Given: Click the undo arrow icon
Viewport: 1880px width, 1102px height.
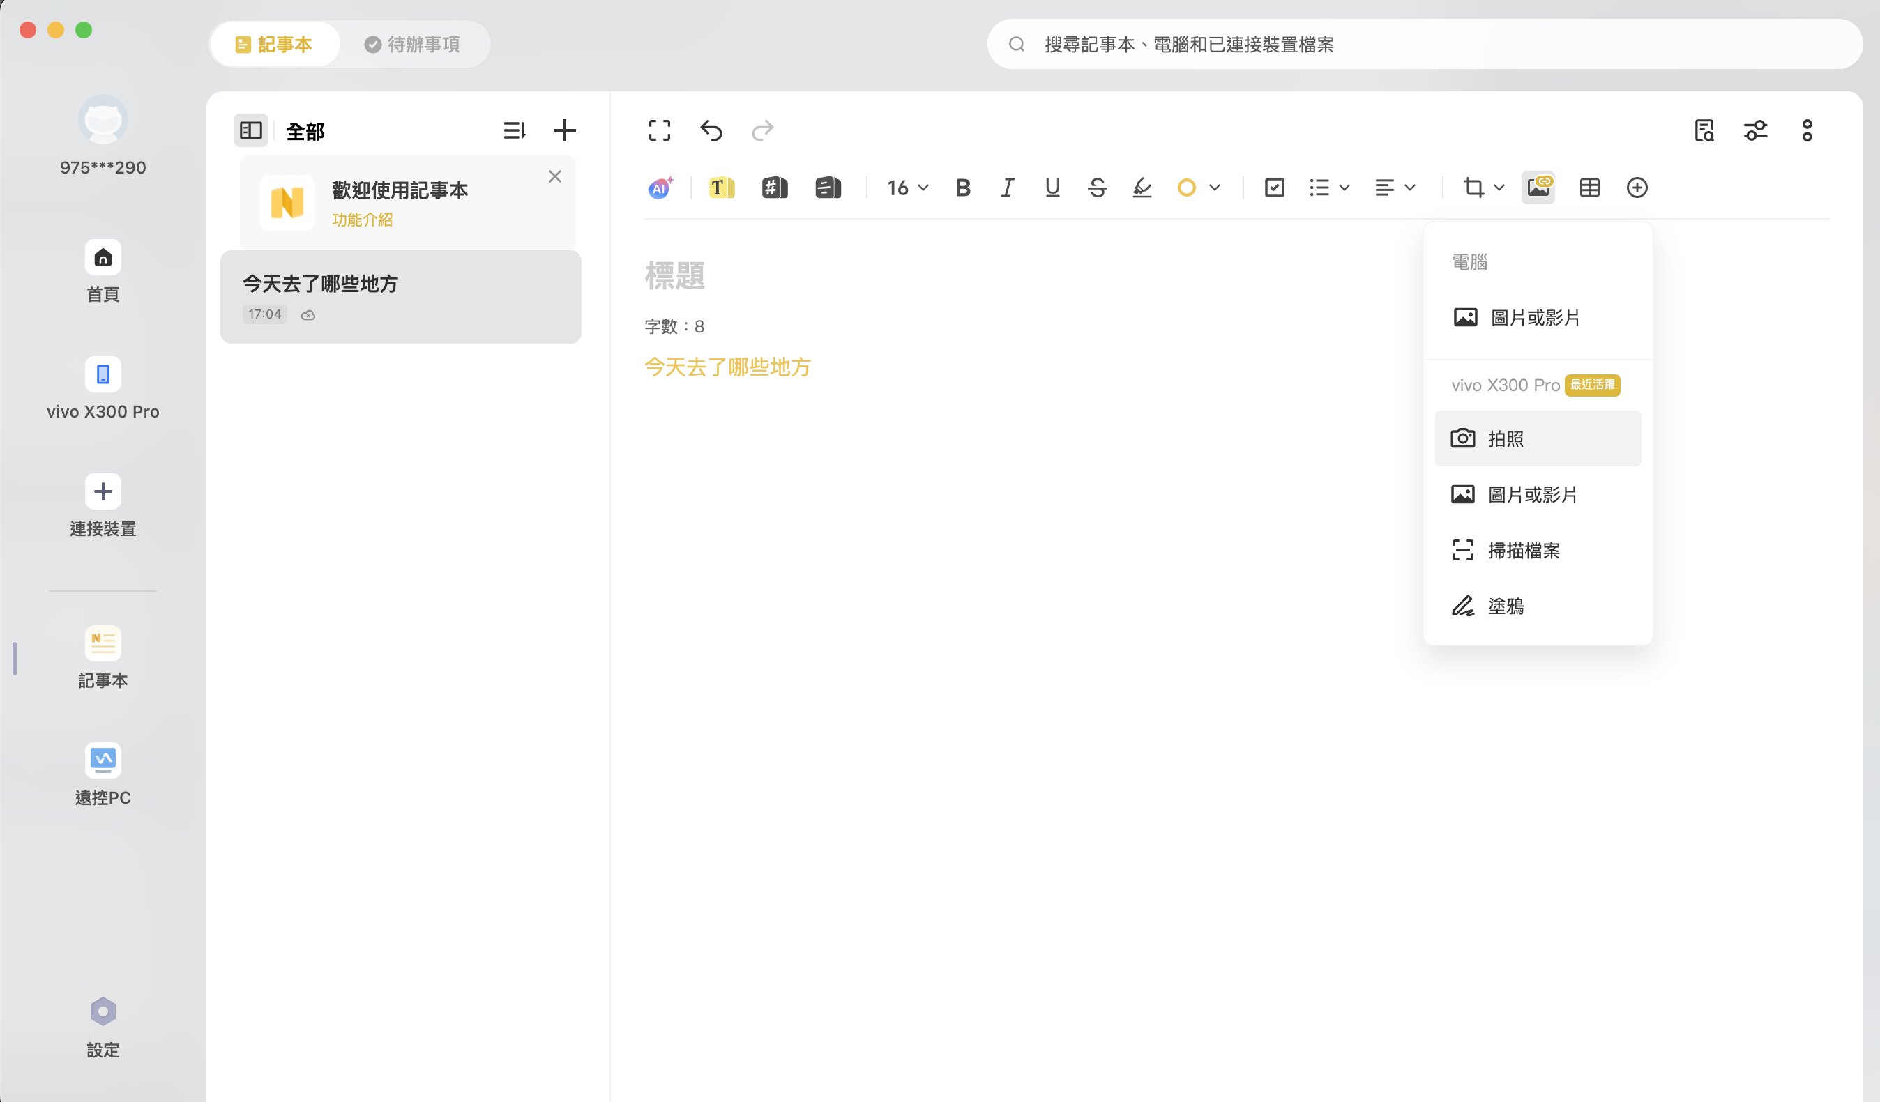Looking at the screenshot, I should (711, 131).
